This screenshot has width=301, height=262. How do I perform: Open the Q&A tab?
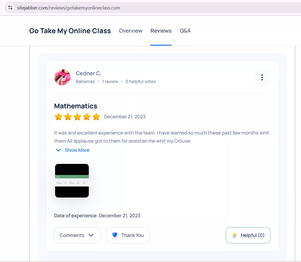[185, 31]
